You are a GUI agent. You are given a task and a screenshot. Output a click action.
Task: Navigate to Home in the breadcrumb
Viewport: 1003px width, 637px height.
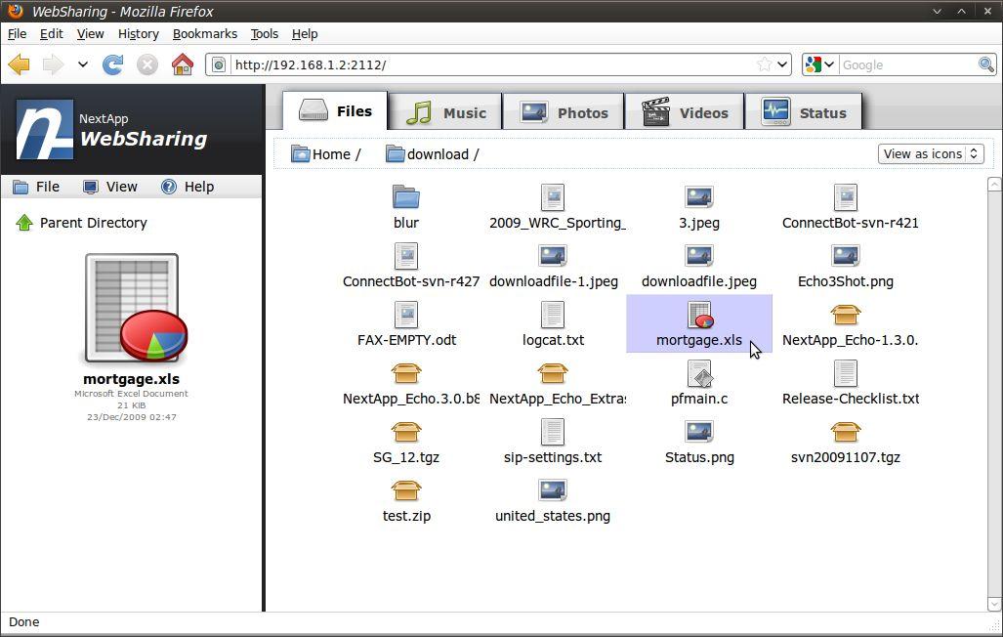[x=321, y=153]
